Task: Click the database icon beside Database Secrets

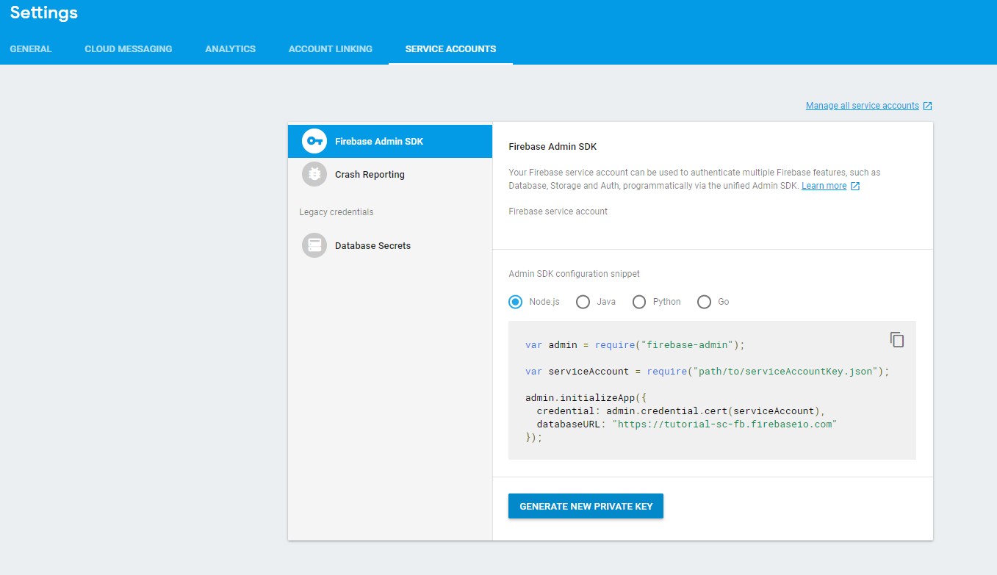Action: click(314, 245)
